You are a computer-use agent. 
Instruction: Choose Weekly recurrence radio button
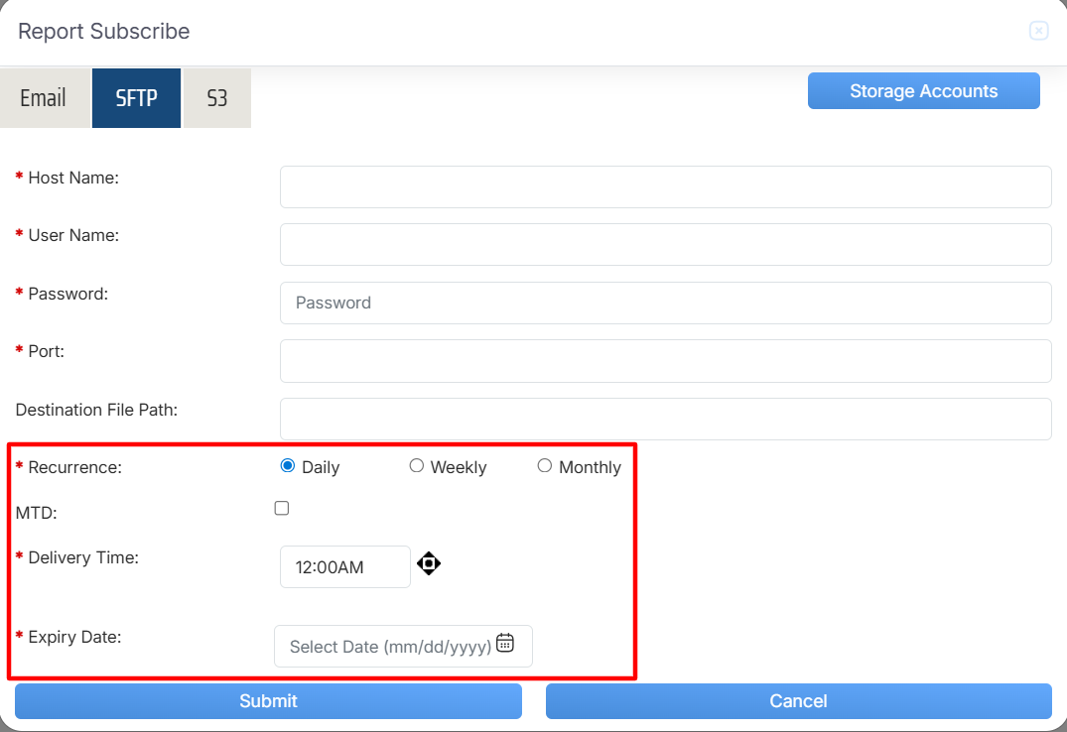417,466
